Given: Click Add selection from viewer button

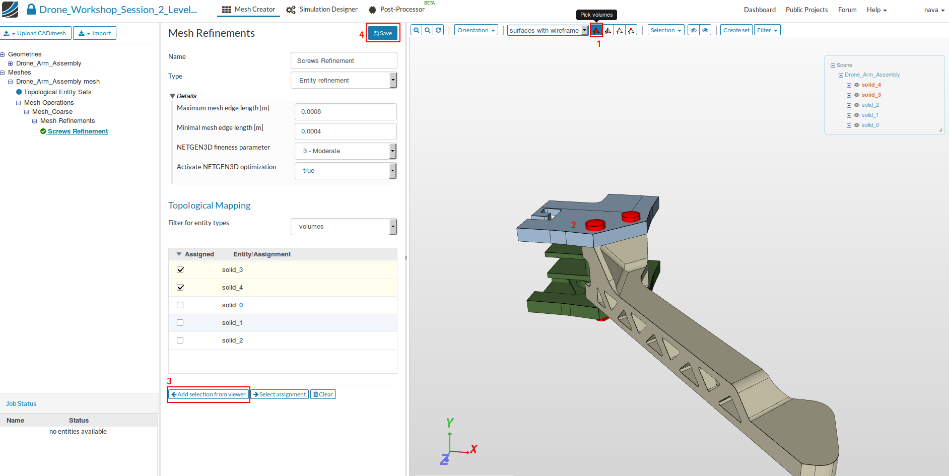Looking at the screenshot, I should click(x=209, y=394).
